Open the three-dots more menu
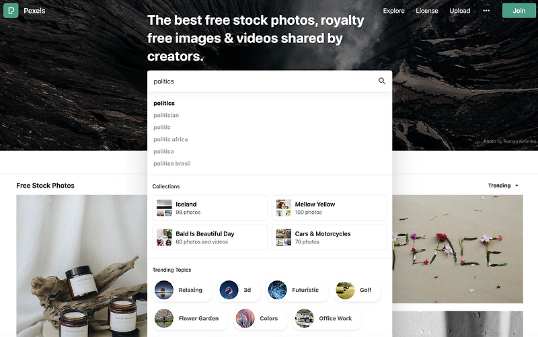The height and width of the screenshot is (337, 538). coord(486,11)
